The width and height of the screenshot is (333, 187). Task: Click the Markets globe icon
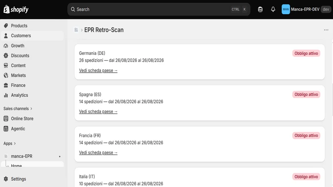click(x=6, y=75)
